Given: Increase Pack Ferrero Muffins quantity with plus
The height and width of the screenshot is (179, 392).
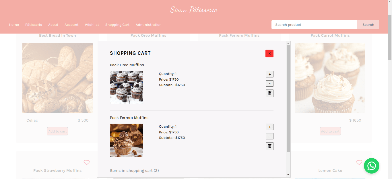Looking at the screenshot, I should pyautogui.click(x=269, y=127).
